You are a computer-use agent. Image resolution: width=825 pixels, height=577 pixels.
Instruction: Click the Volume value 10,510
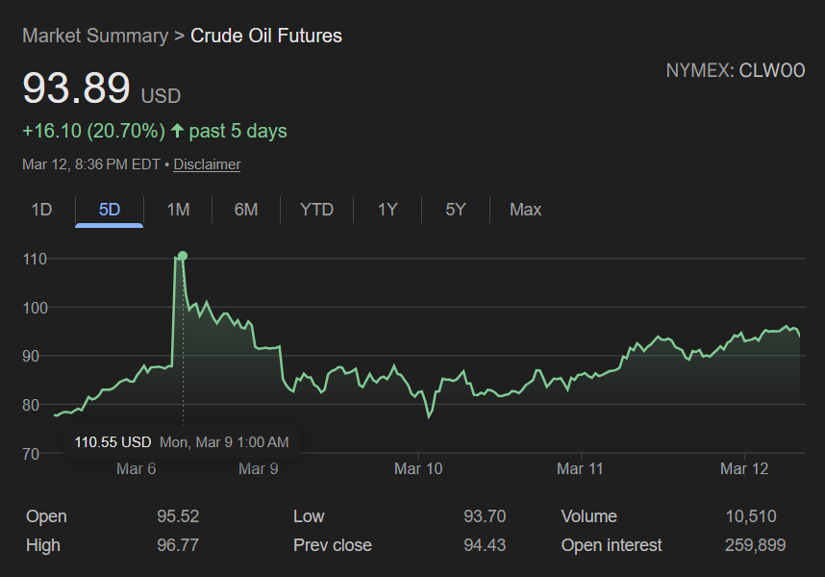point(751,516)
